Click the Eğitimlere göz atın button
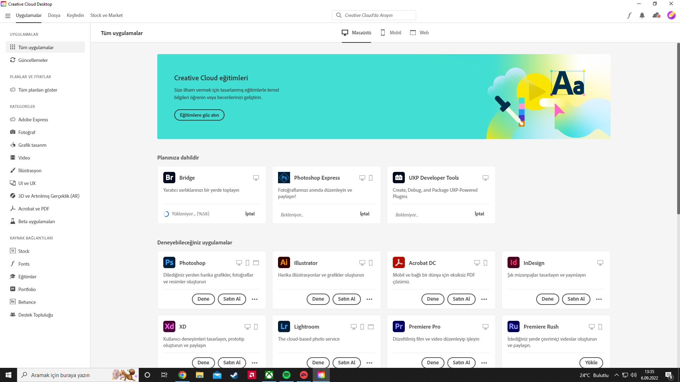This screenshot has width=680, height=382. pyautogui.click(x=199, y=115)
